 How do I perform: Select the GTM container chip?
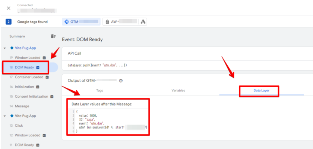click(81, 22)
